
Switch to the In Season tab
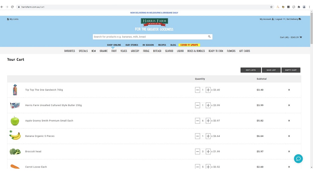[x=148, y=45]
